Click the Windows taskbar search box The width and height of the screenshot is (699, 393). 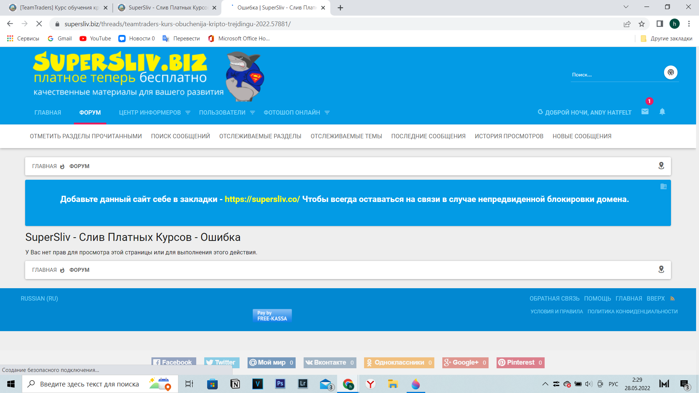[100, 384]
